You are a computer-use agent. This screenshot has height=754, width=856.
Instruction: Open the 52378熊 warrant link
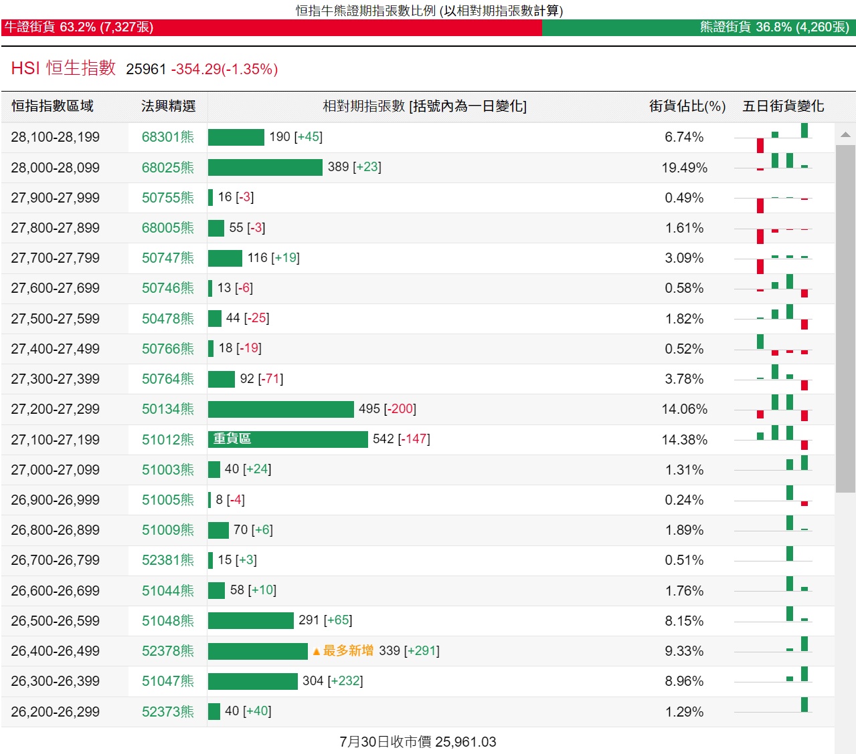(167, 651)
